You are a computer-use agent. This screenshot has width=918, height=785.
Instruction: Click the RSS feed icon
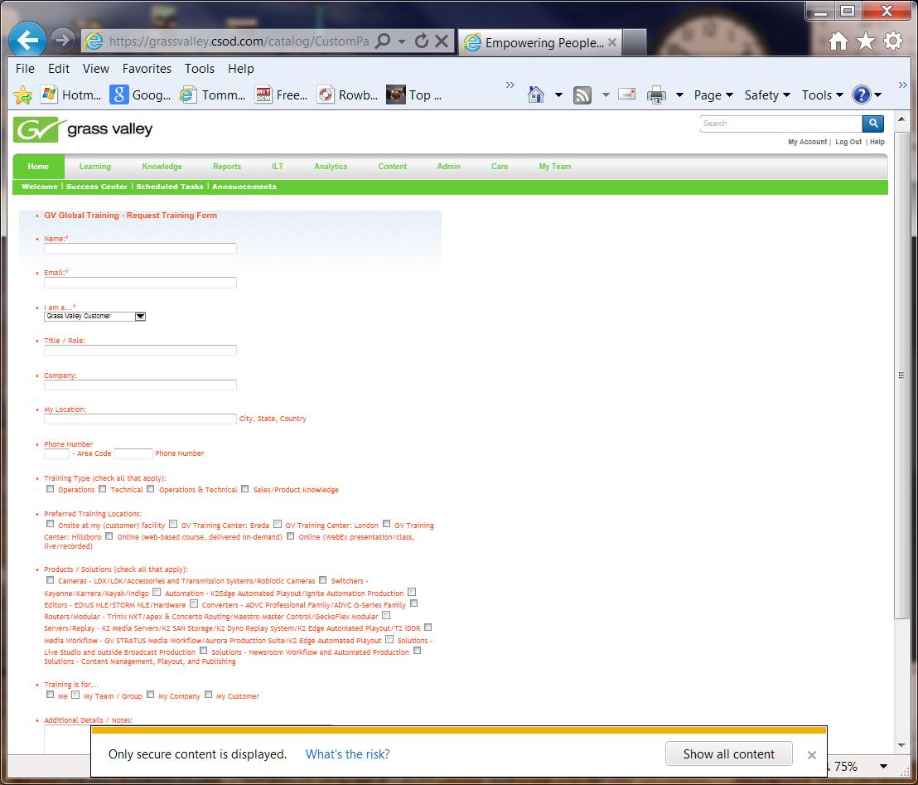click(x=582, y=94)
